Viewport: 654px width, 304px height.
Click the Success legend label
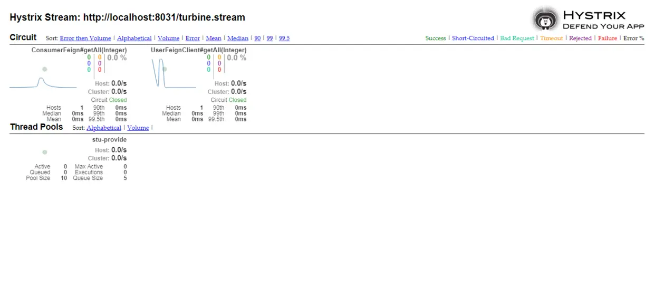coord(436,39)
